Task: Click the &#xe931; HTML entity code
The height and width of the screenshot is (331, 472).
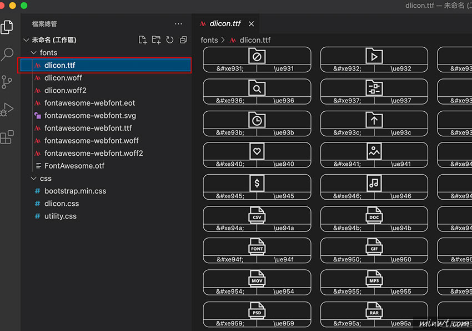Action: [x=230, y=68]
